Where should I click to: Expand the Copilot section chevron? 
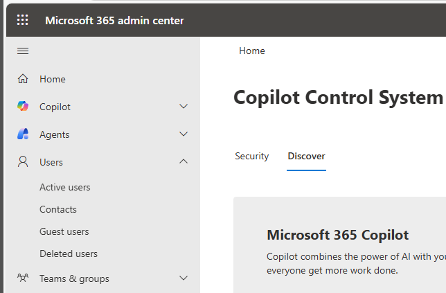pos(184,107)
